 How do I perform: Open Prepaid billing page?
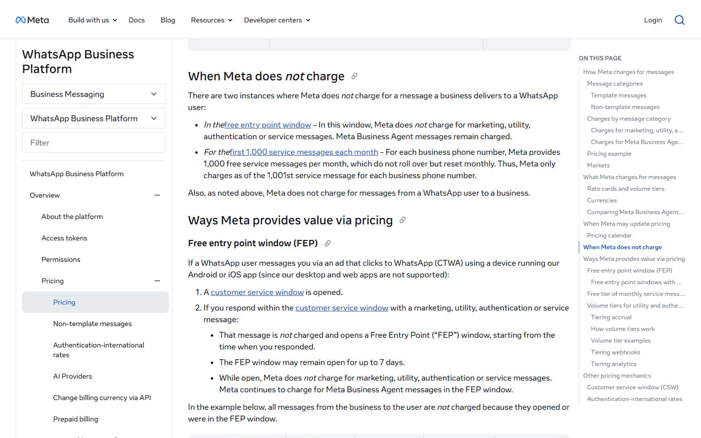point(75,419)
